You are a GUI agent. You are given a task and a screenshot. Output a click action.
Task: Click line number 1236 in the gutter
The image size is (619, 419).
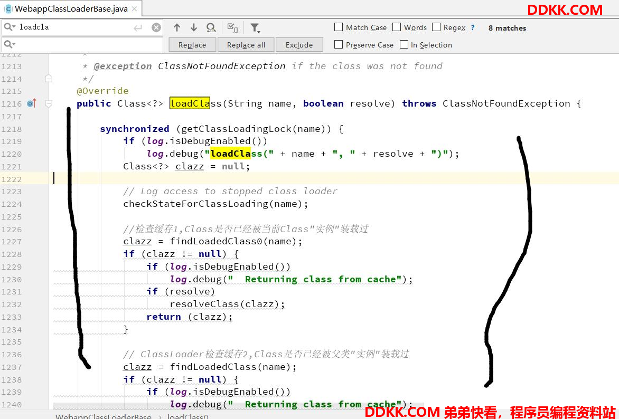point(12,355)
